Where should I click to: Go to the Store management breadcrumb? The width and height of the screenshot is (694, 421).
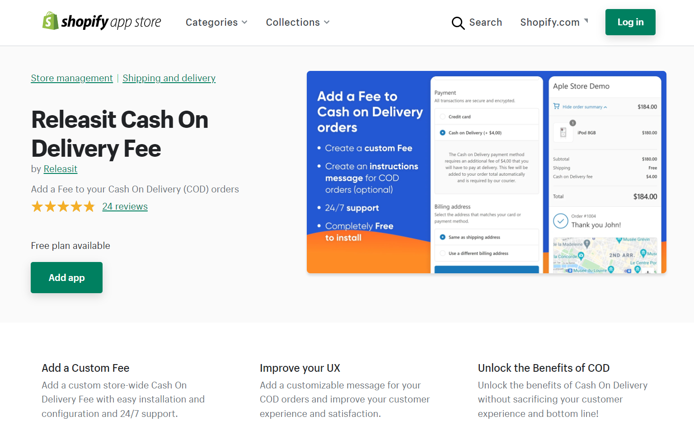[72, 78]
